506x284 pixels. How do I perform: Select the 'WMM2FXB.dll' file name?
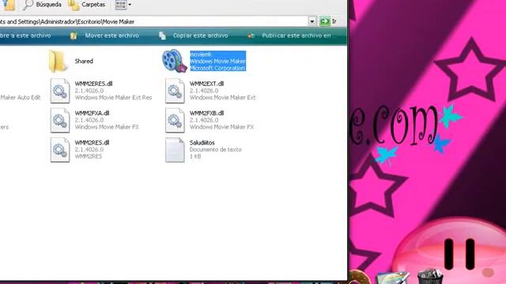[206, 114]
